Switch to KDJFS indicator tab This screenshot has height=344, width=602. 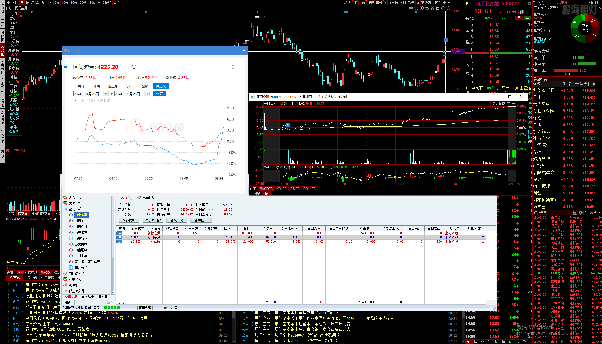[281, 189]
